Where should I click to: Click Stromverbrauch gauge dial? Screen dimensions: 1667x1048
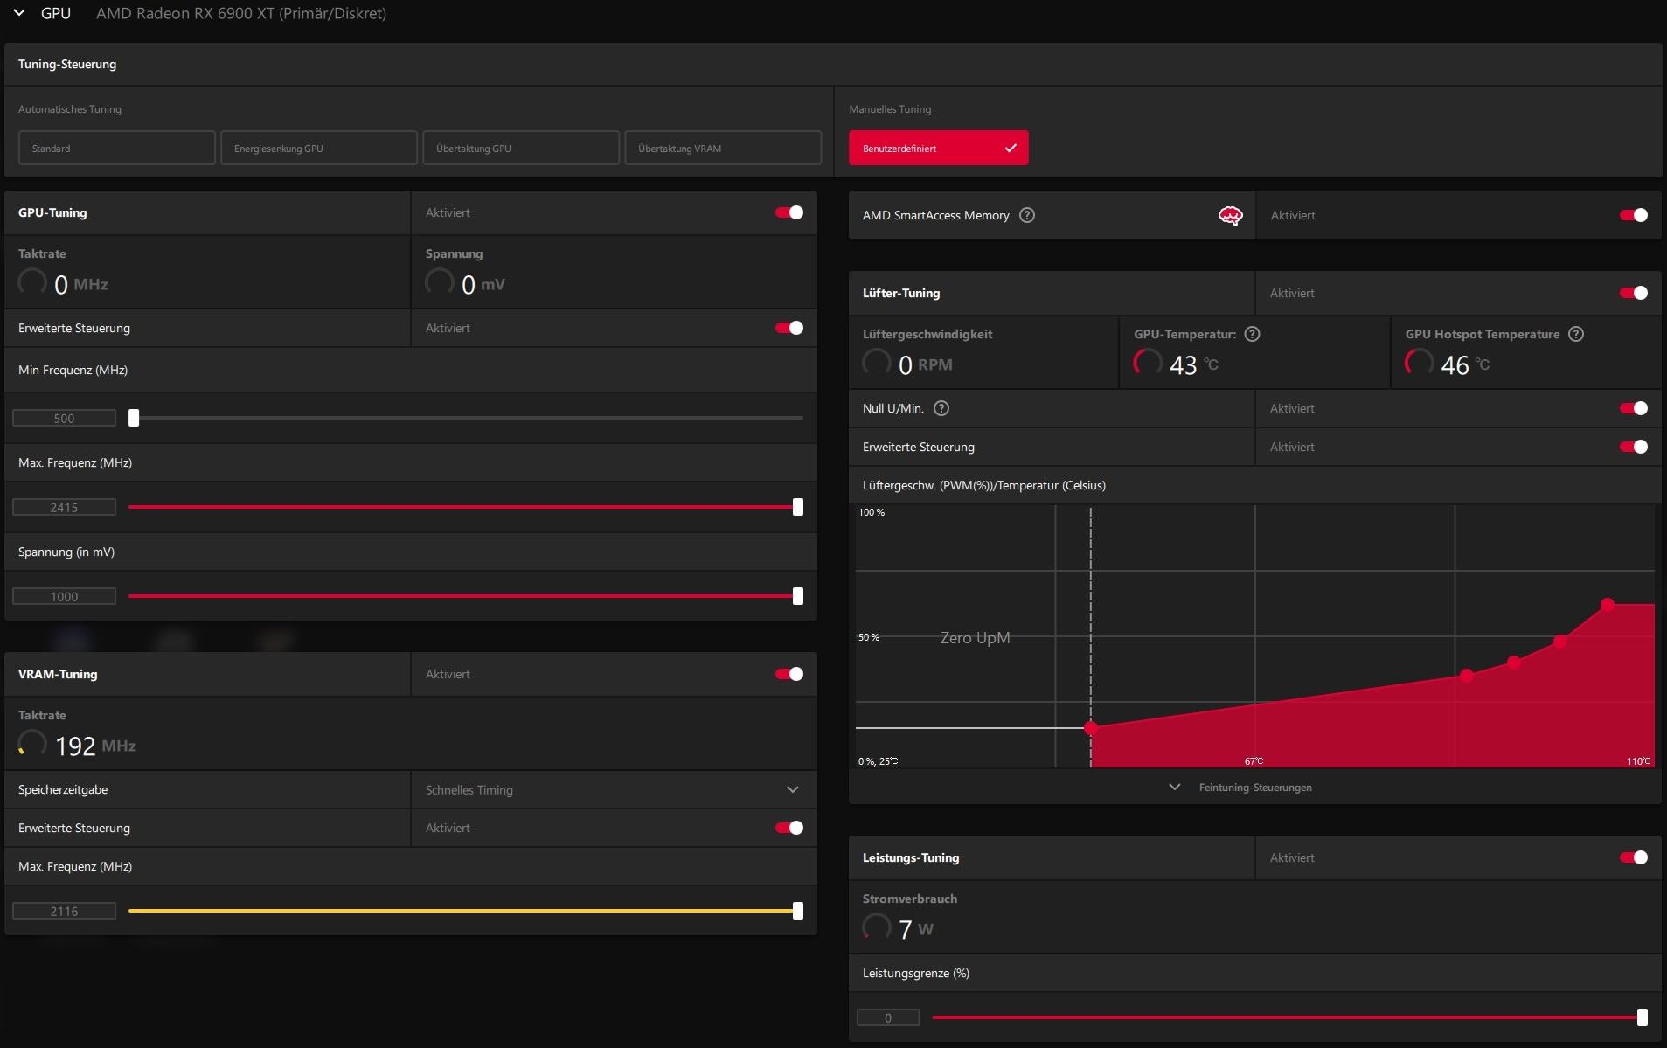pos(877,927)
